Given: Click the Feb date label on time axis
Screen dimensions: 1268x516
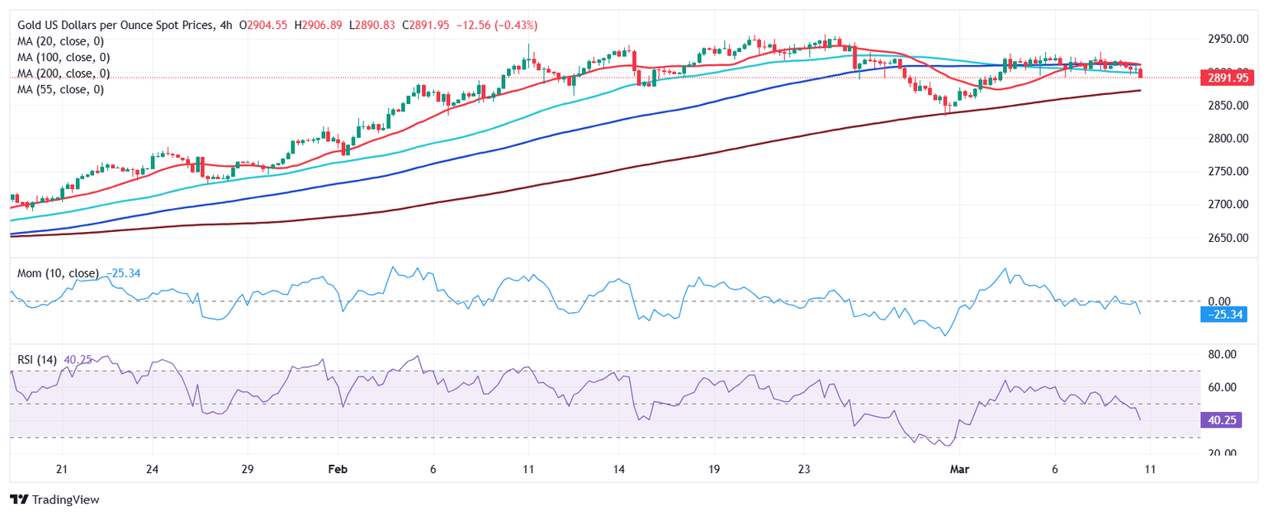Looking at the screenshot, I should (337, 469).
